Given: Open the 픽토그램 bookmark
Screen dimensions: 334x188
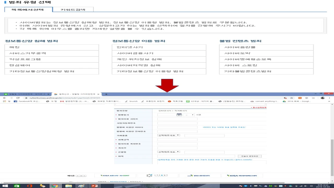Looking at the screenshot, I should click(x=175, y=101).
